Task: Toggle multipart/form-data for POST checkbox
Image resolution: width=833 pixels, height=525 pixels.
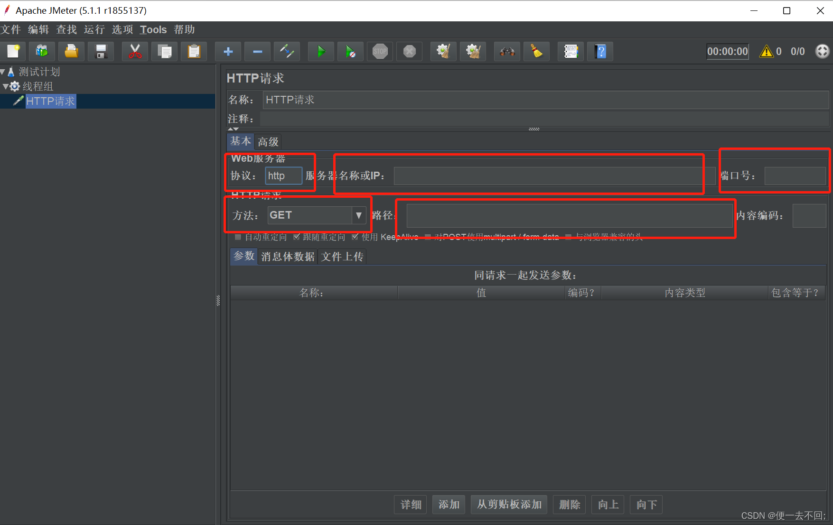Action: (x=428, y=237)
